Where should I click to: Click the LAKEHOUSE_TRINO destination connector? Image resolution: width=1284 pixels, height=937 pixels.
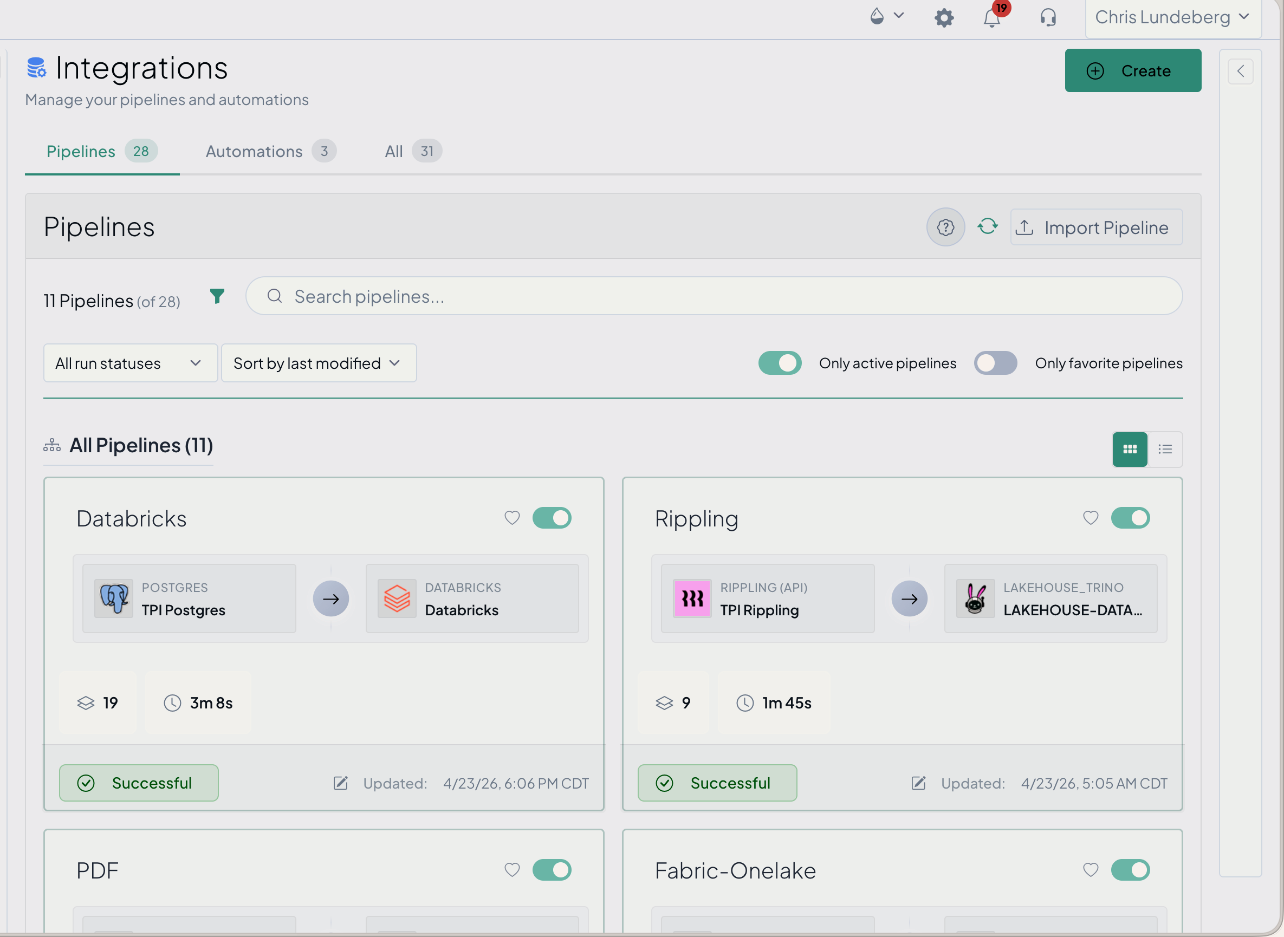tap(1050, 598)
